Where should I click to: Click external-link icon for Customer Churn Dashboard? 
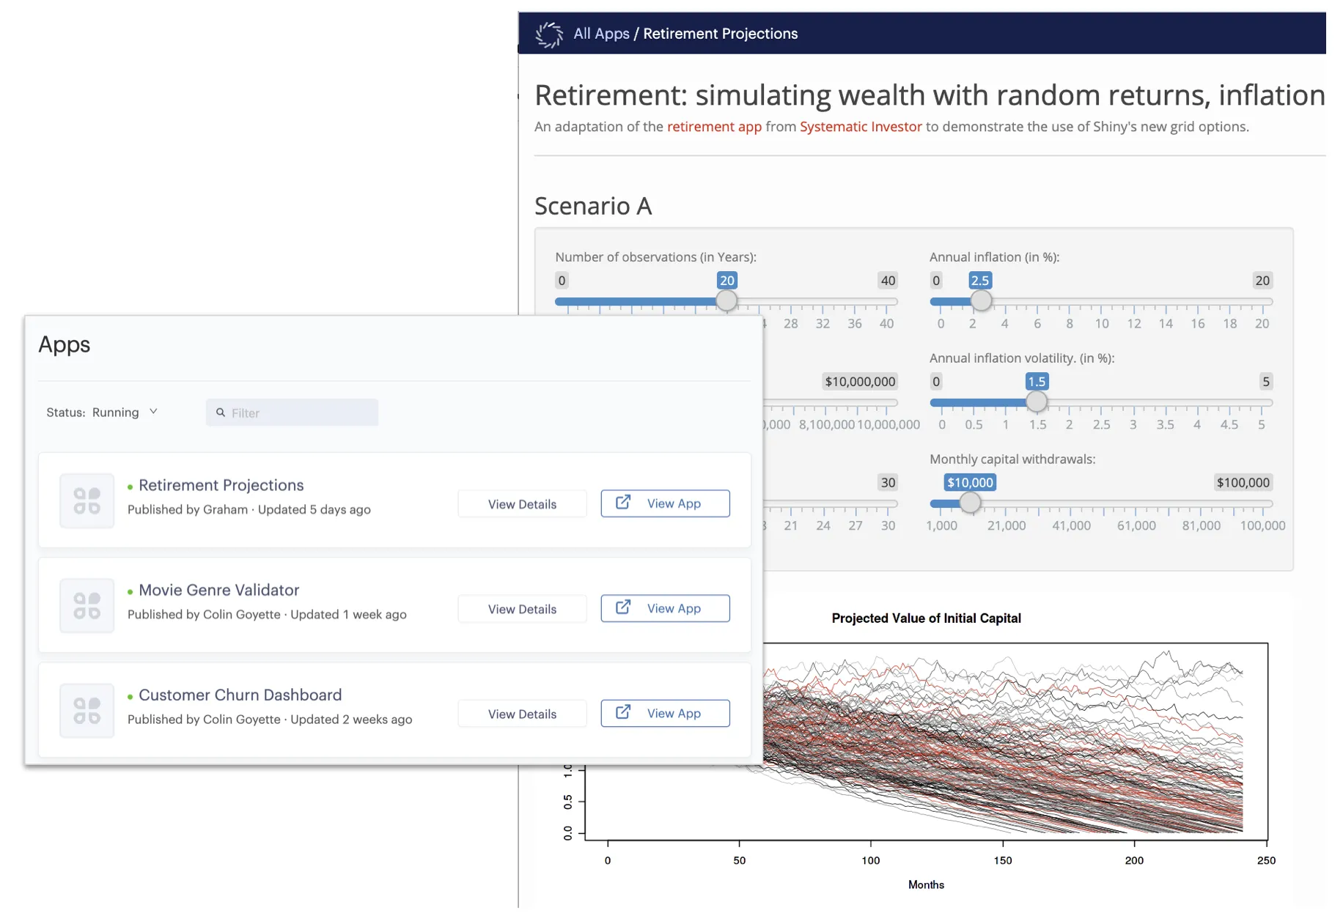click(623, 712)
